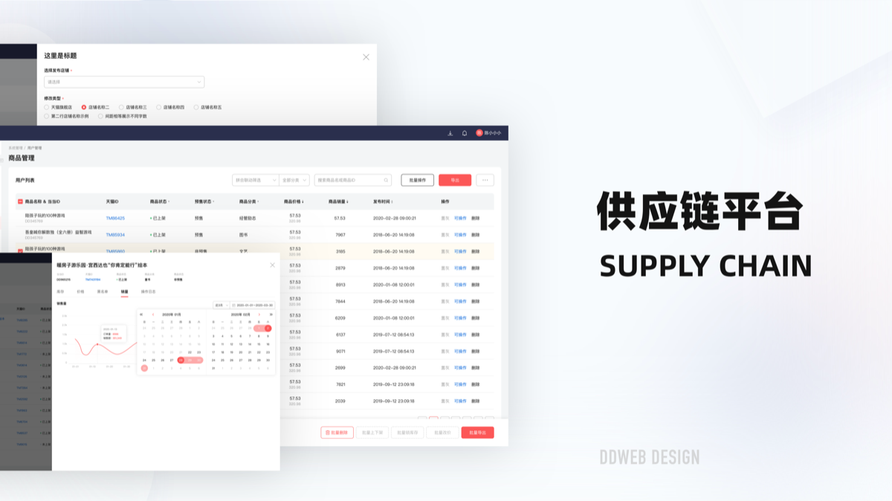Click the 批量改价 button

tap(442, 433)
